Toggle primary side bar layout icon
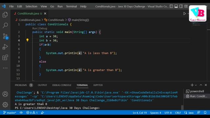Viewport: 210px width, 118px height. point(171,6)
